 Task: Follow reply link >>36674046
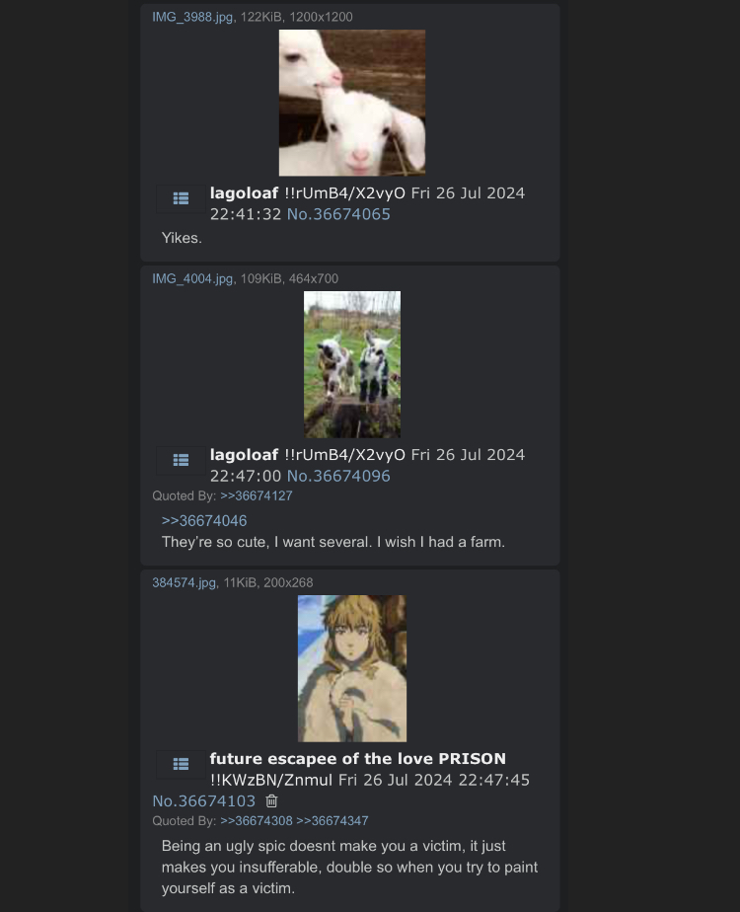click(x=204, y=520)
